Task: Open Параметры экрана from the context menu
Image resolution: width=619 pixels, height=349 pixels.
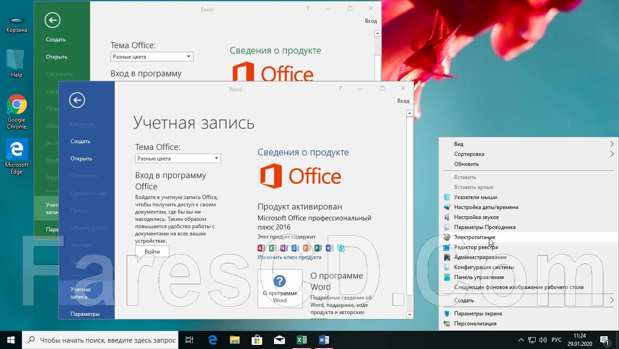Action: pos(528,314)
